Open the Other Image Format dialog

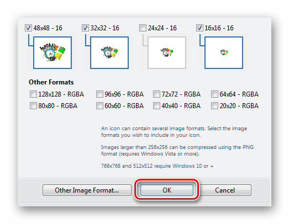pyautogui.click(x=87, y=190)
